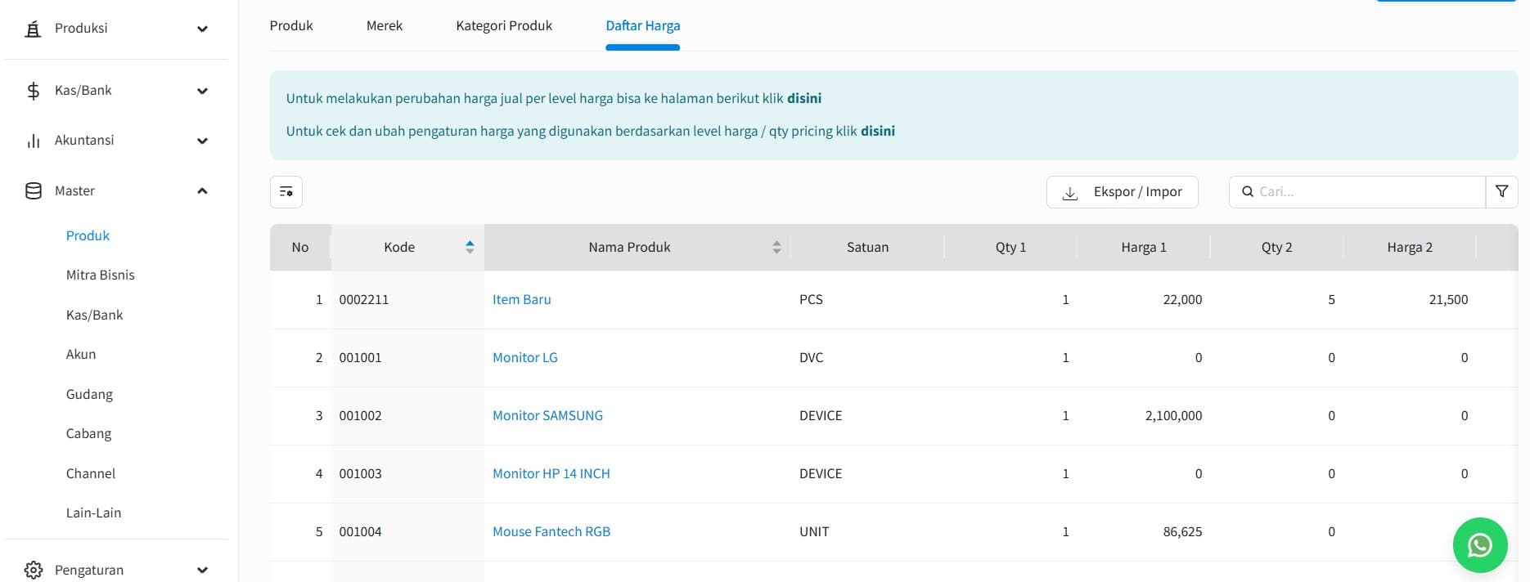
Task: Open Produk in the Master submenu
Action: pyautogui.click(x=88, y=235)
